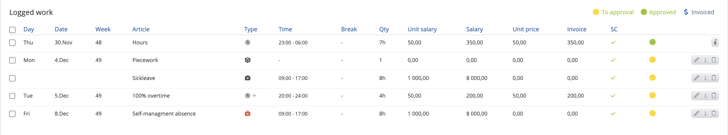The height and width of the screenshot is (135, 728).
Task: Click the overtime clock-plus type icon
Action: (x=251, y=95)
